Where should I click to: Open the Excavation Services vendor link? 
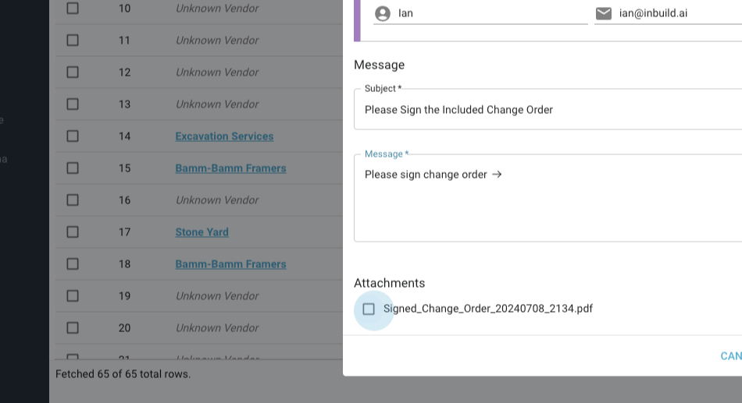pyautogui.click(x=224, y=136)
